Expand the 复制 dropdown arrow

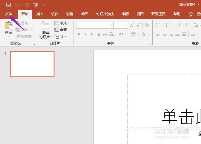tap(32, 30)
